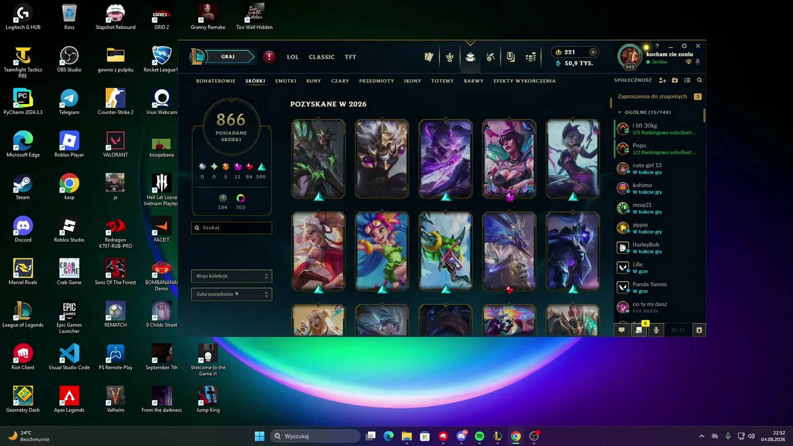Click the voice microphone icon in social panel

point(656,330)
